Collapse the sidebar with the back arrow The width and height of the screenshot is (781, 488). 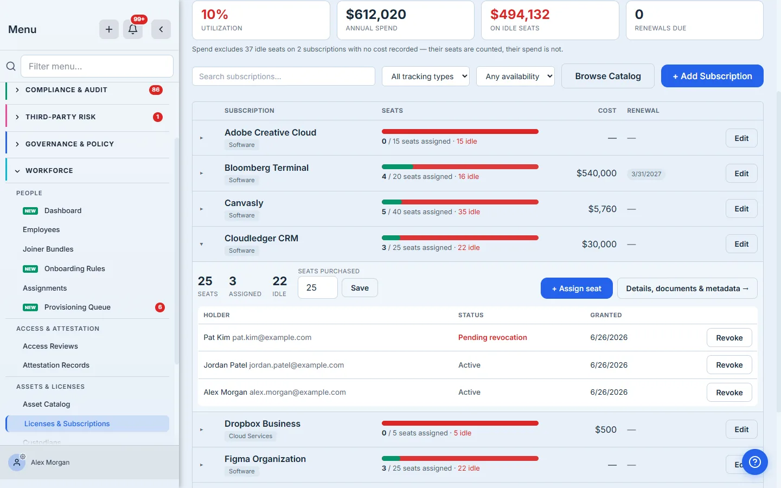point(161,29)
